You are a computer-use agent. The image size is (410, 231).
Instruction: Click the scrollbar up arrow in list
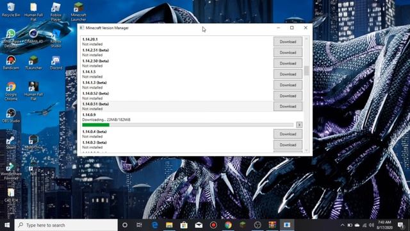click(x=306, y=38)
